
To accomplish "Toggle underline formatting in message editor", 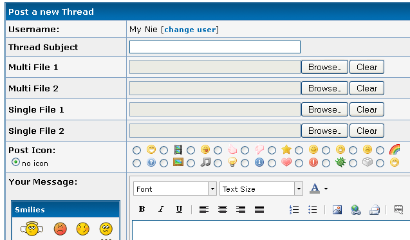I will [x=179, y=209].
